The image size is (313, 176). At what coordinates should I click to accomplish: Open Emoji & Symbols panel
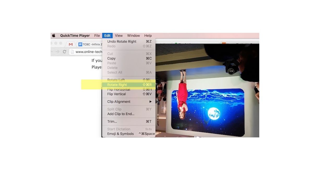coord(129,134)
